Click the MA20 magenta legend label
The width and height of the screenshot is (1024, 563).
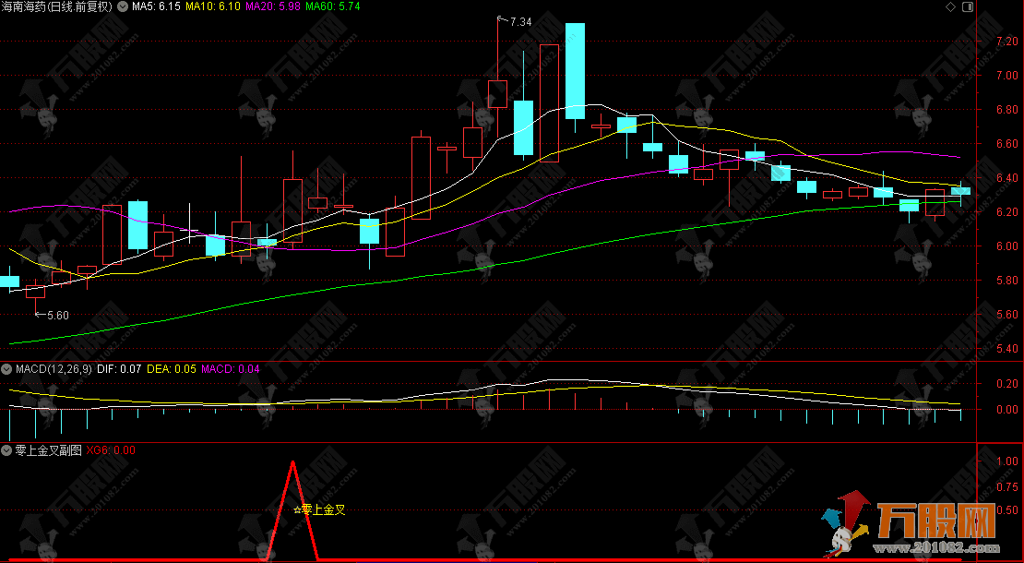pyautogui.click(x=273, y=6)
